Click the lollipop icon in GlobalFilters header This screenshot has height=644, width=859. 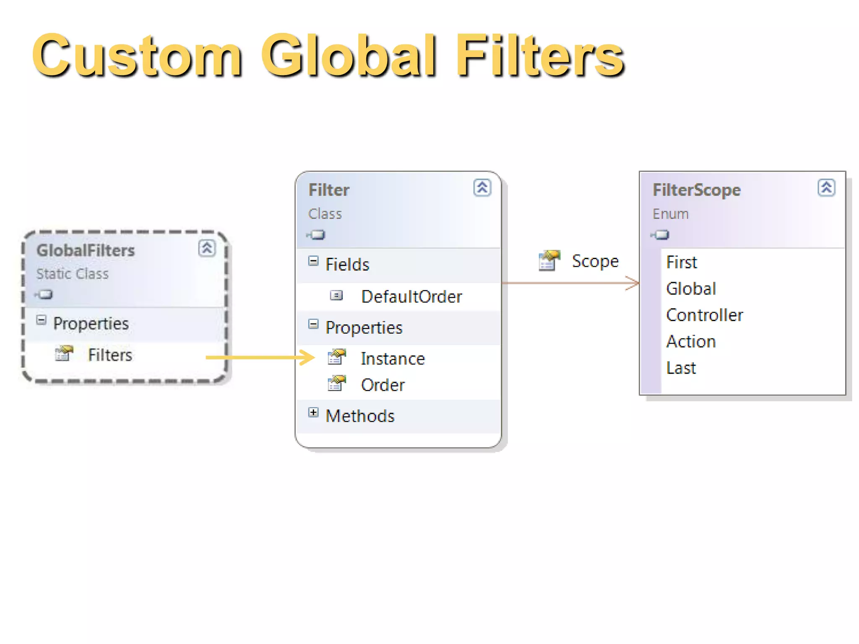pyautogui.click(x=44, y=295)
